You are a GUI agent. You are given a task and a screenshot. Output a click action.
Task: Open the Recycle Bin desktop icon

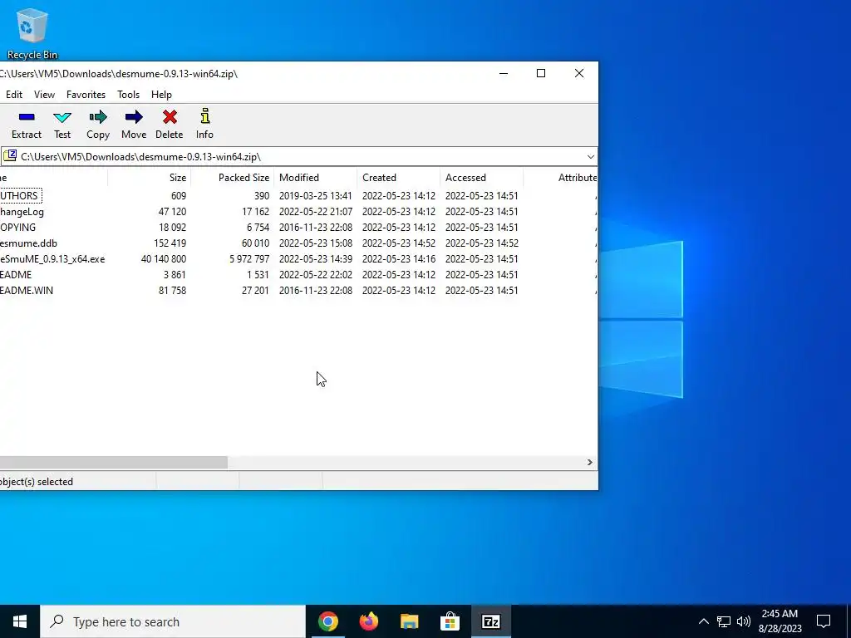click(x=32, y=32)
